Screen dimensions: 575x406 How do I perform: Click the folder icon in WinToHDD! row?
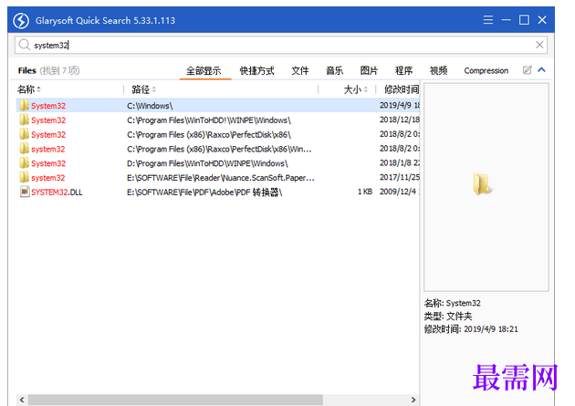point(25,120)
